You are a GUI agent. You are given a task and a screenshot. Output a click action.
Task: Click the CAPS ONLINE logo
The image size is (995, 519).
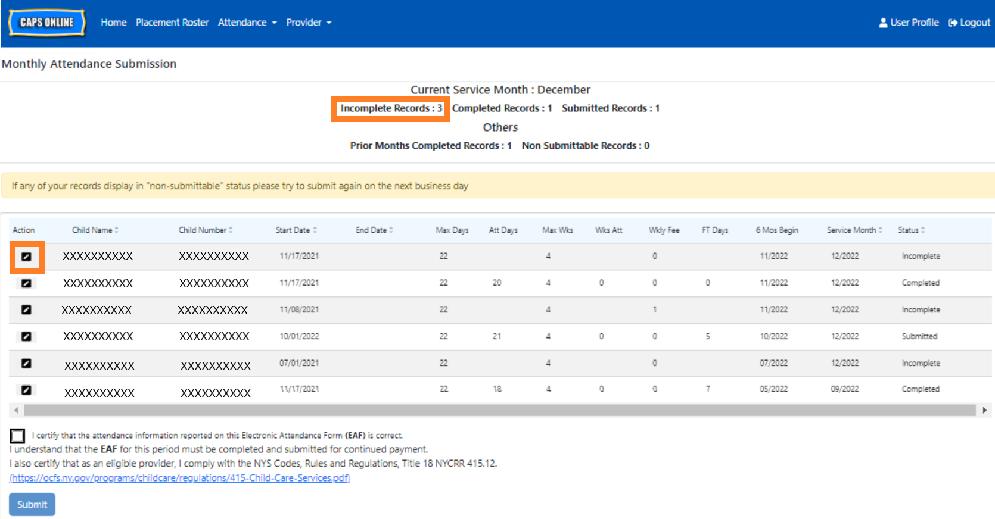pyautogui.click(x=47, y=23)
